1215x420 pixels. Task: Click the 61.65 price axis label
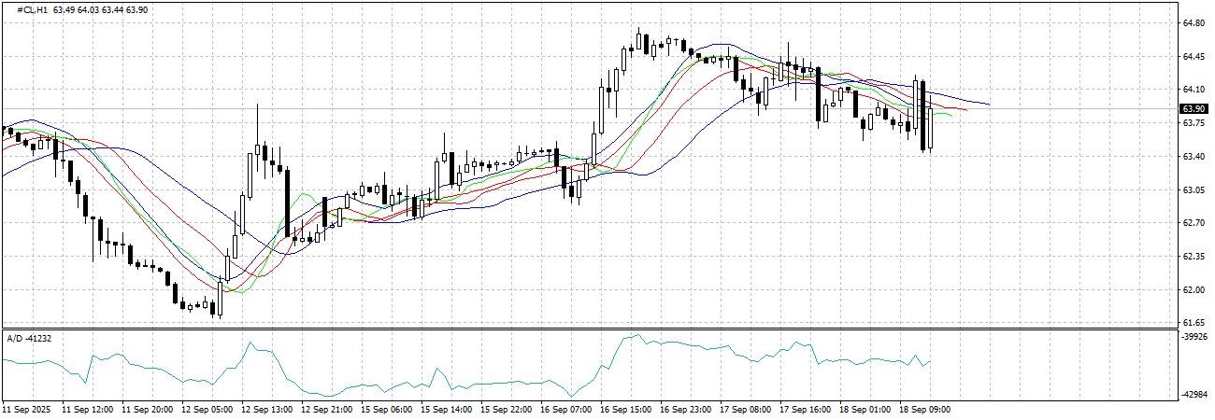point(1194,323)
